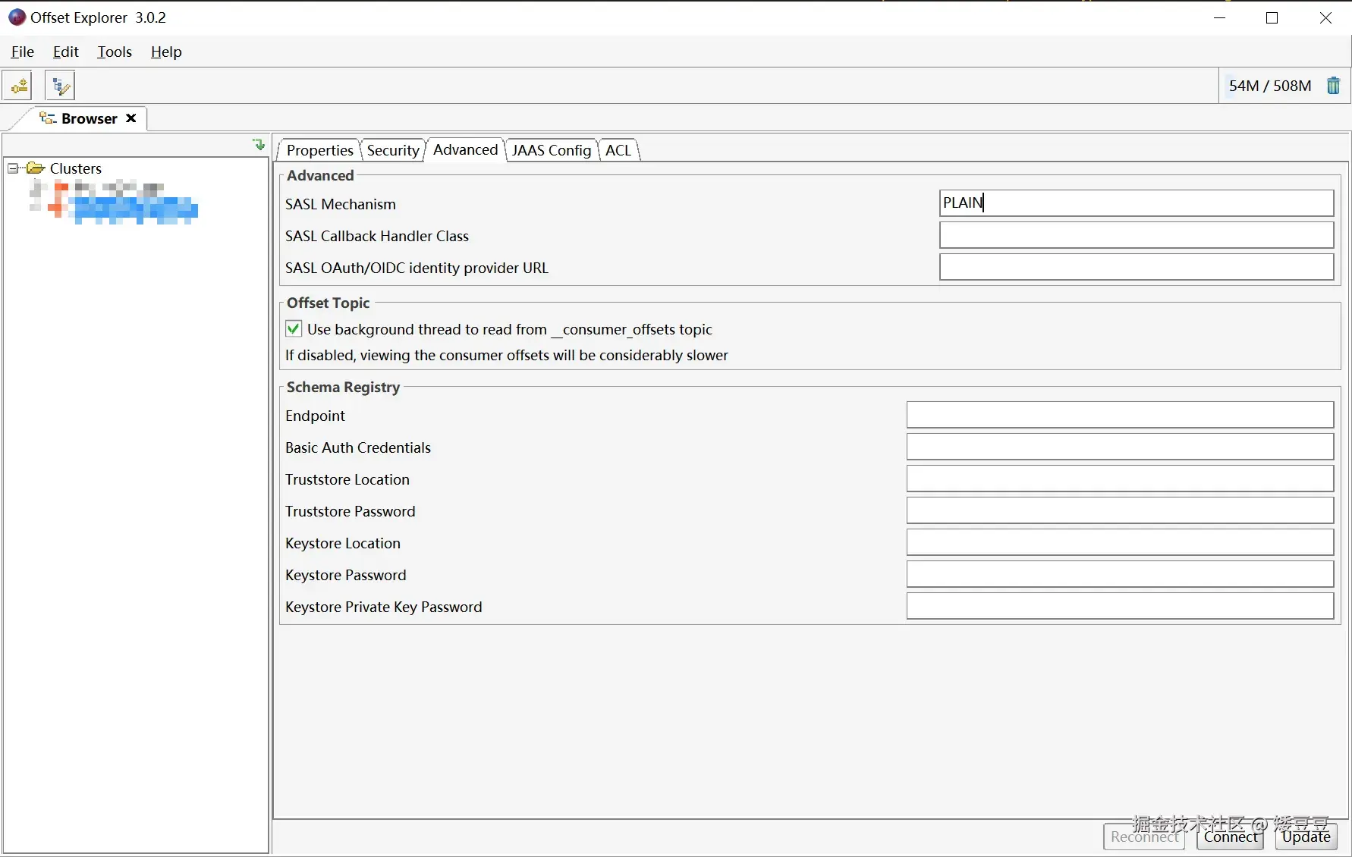Open the ACL tab

coord(618,150)
